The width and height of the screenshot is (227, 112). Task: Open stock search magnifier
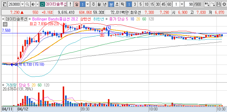tap(27, 4)
